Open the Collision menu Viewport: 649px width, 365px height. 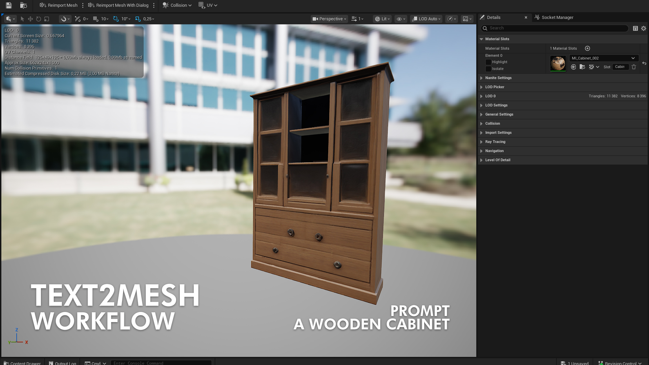click(x=177, y=5)
